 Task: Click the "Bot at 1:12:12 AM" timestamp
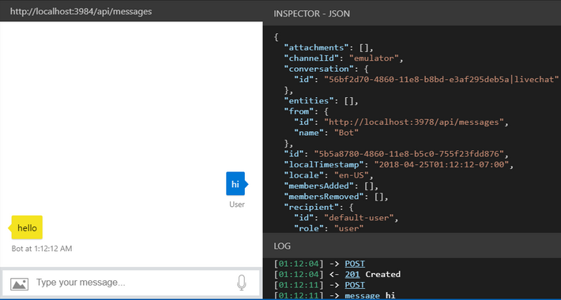click(42, 248)
